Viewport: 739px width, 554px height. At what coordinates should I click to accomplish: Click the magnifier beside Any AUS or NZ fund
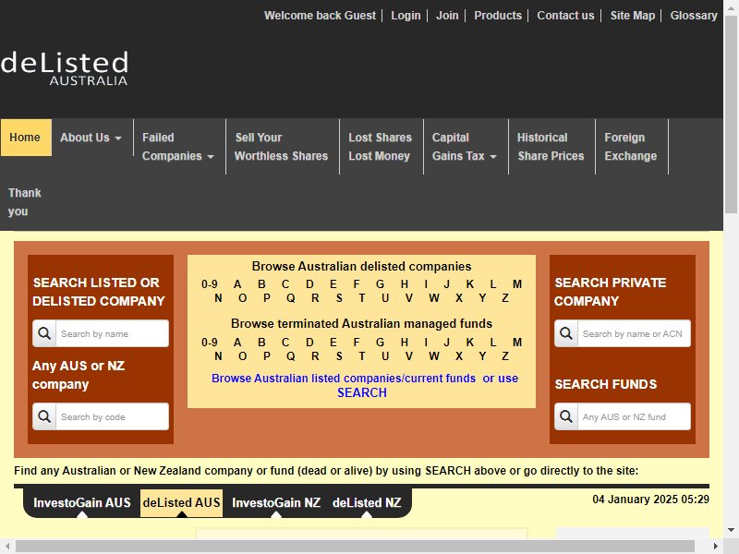pyautogui.click(x=566, y=416)
